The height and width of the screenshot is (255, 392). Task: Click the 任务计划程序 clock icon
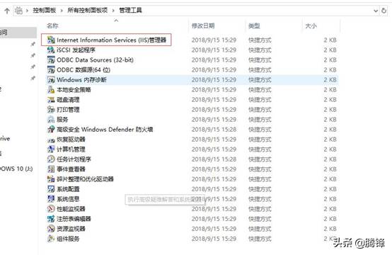click(x=51, y=159)
